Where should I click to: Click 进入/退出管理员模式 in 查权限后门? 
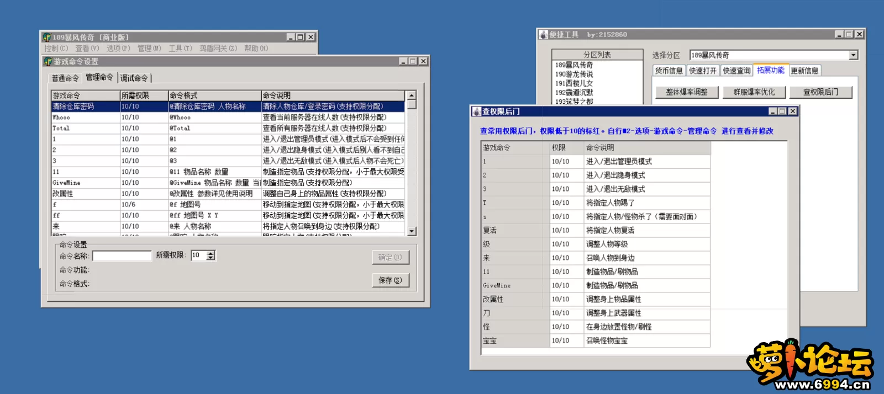pos(619,162)
